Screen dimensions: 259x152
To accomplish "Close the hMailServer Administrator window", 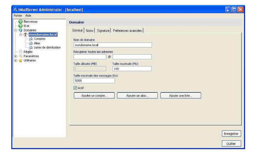I will coord(240,9).
